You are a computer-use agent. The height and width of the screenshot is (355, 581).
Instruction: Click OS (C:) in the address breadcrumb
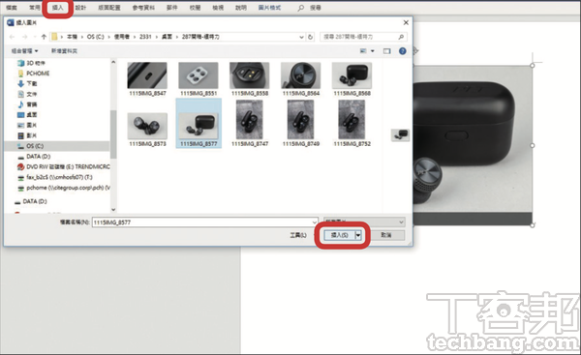(x=96, y=37)
